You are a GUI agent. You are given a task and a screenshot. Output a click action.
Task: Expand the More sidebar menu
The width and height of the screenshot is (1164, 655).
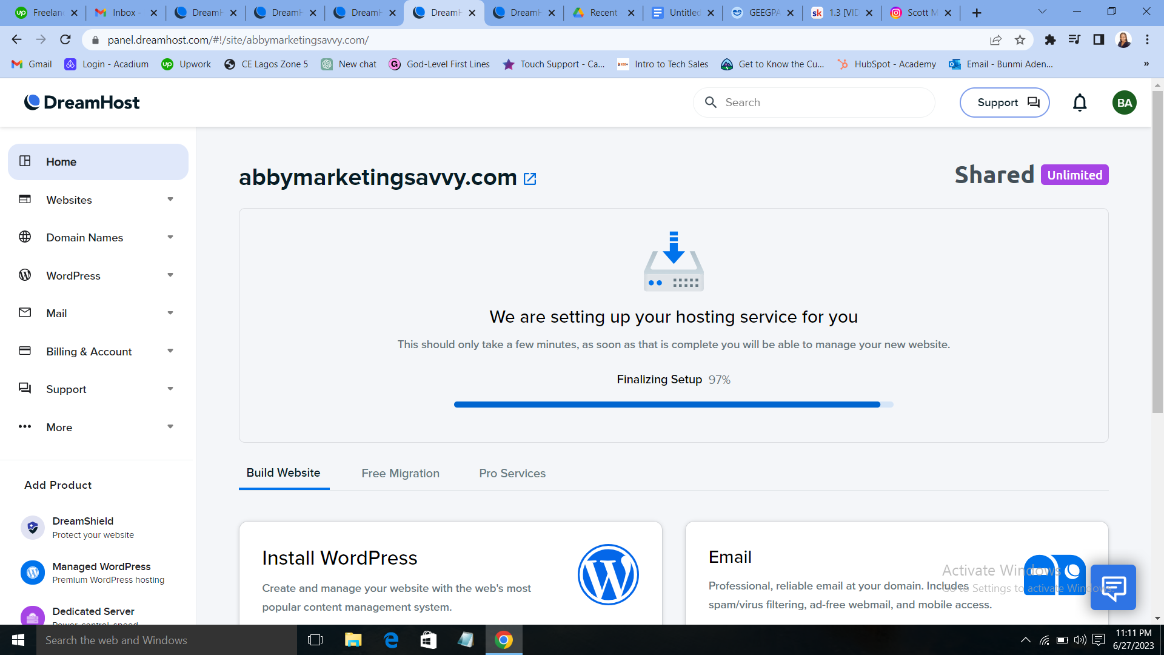click(x=170, y=426)
